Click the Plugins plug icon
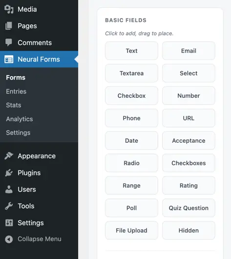Image resolution: width=231 pixels, height=259 pixels. [x=9, y=173]
